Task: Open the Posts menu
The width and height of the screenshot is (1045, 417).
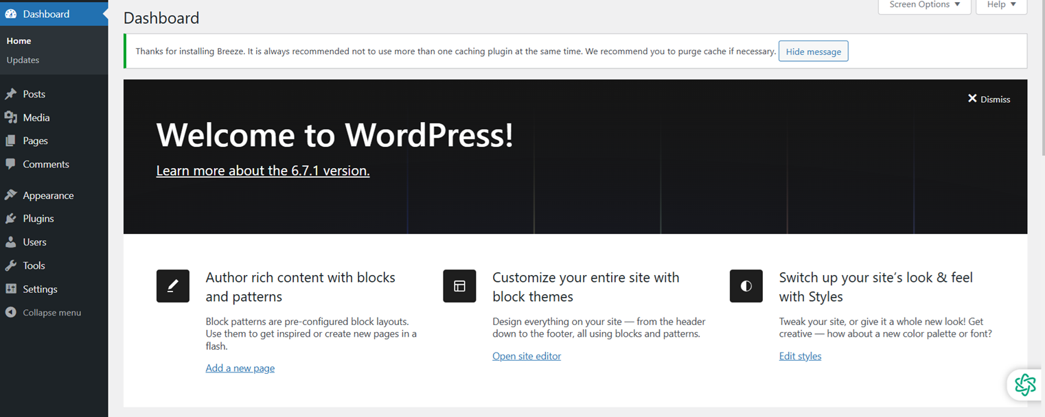Action: 34,94
